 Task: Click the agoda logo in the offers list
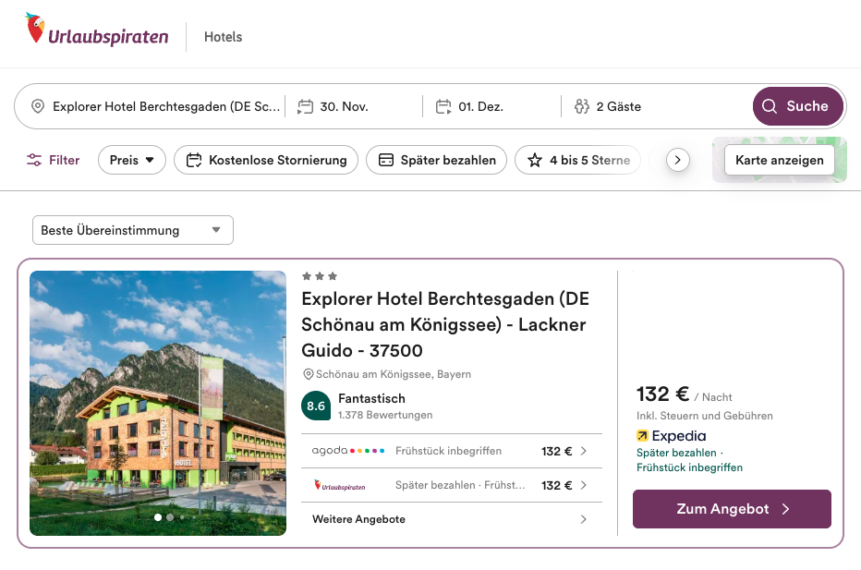click(347, 451)
